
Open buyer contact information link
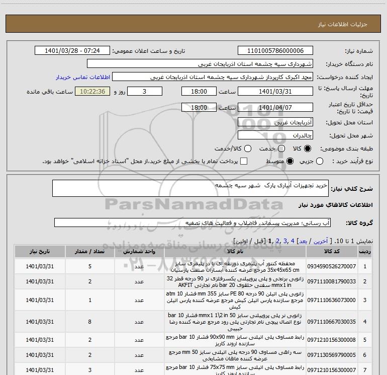pos(83,77)
